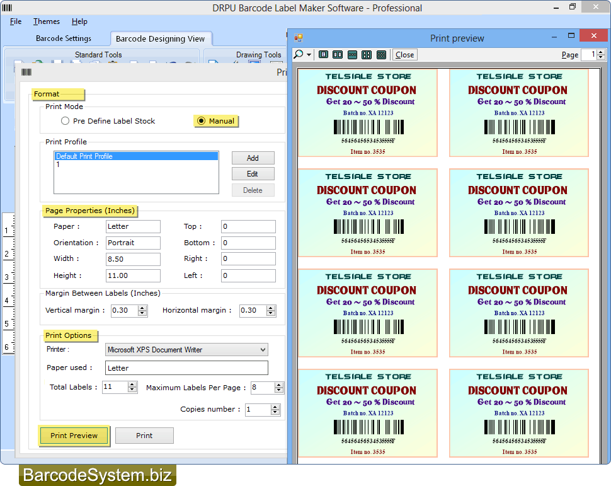Viewport: 611px width, 486px height.
Task: Open the Themes menu
Action: click(47, 21)
